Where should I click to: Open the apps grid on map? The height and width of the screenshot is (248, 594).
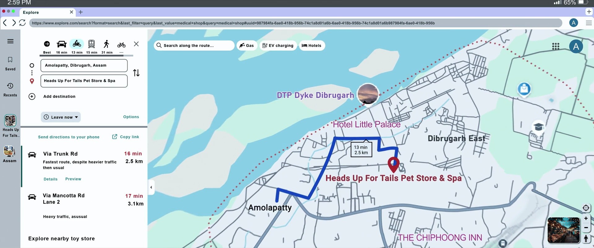tap(556, 46)
